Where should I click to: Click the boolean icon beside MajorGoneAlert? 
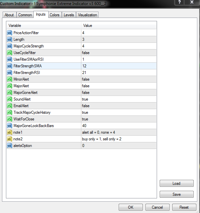point(10,93)
